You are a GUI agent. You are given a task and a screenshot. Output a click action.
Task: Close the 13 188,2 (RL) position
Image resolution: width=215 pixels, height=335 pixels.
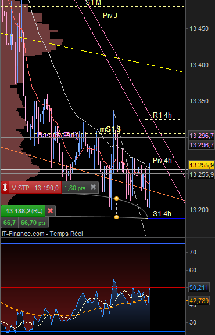tap(50, 211)
